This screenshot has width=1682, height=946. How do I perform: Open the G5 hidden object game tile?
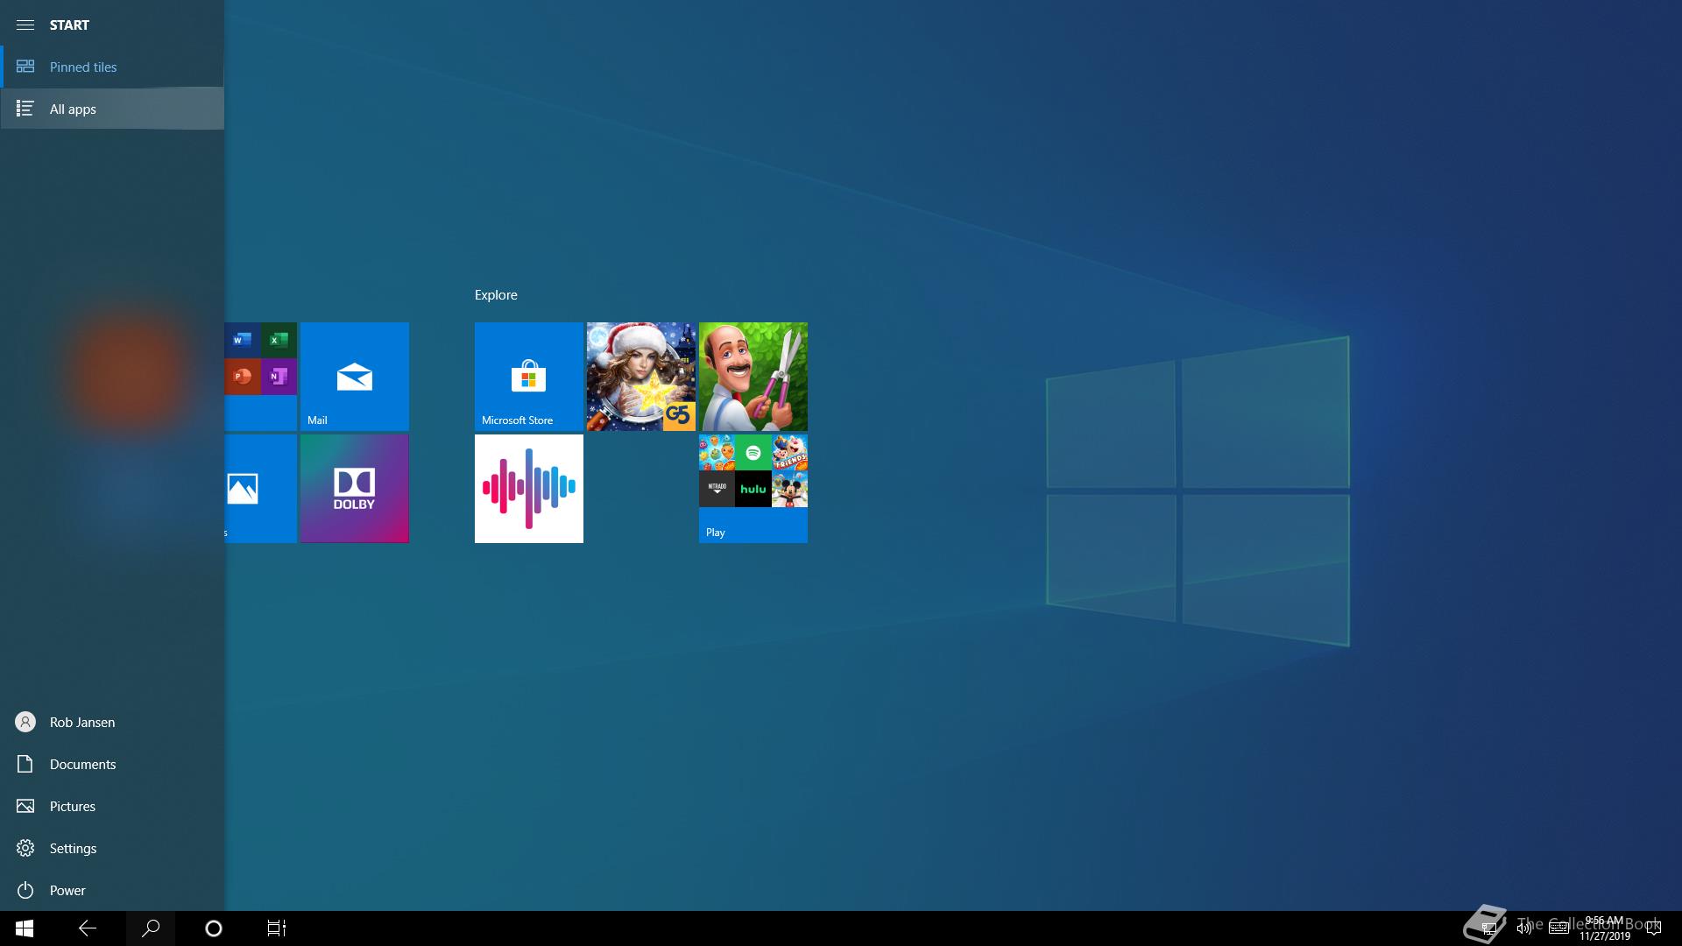pyautogui.click(x=641, y=377)
